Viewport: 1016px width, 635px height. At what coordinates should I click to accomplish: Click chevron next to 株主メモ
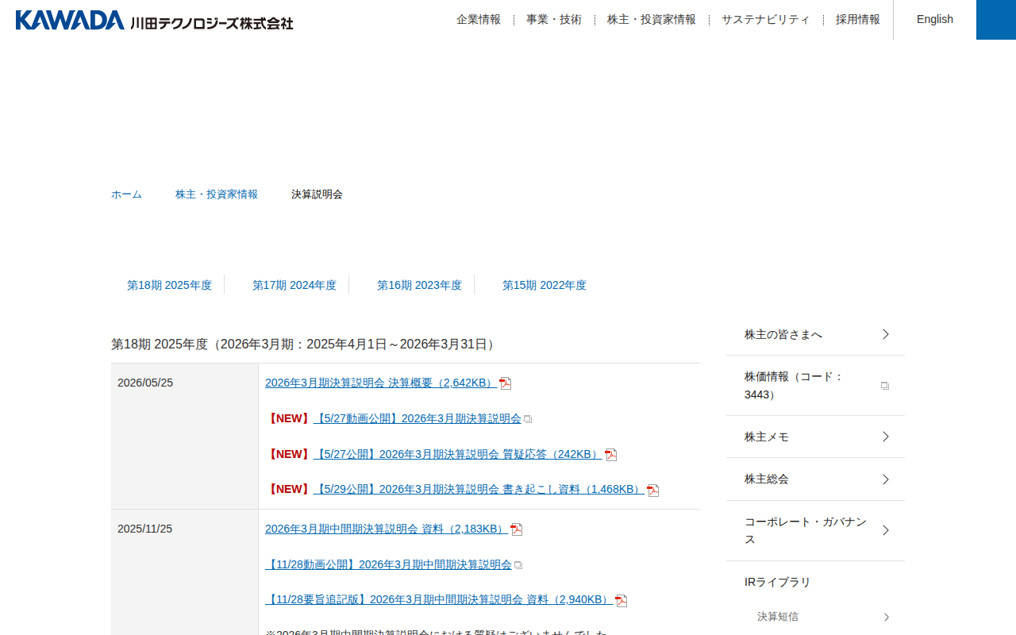click(886, 437)
